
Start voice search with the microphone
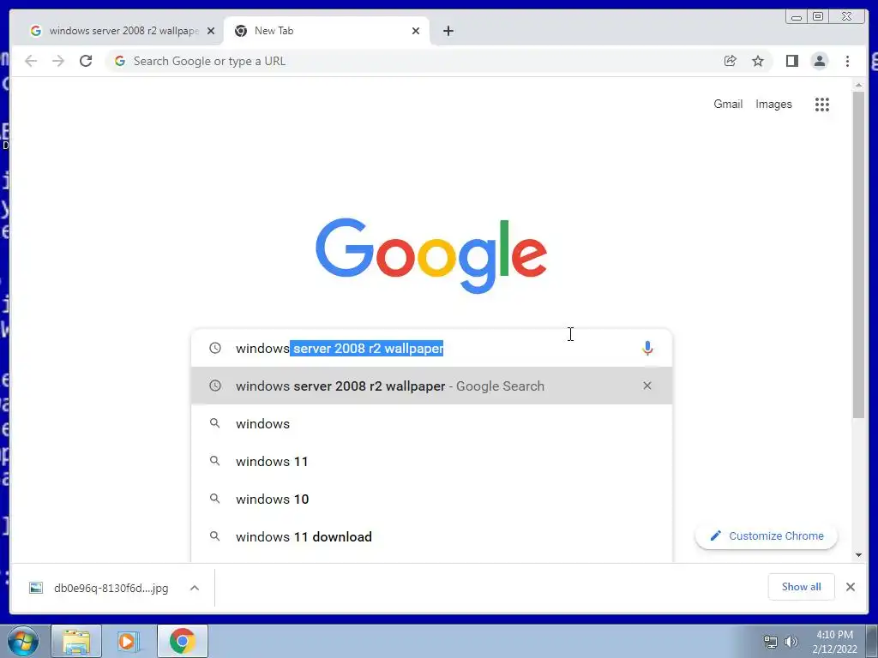647,348
